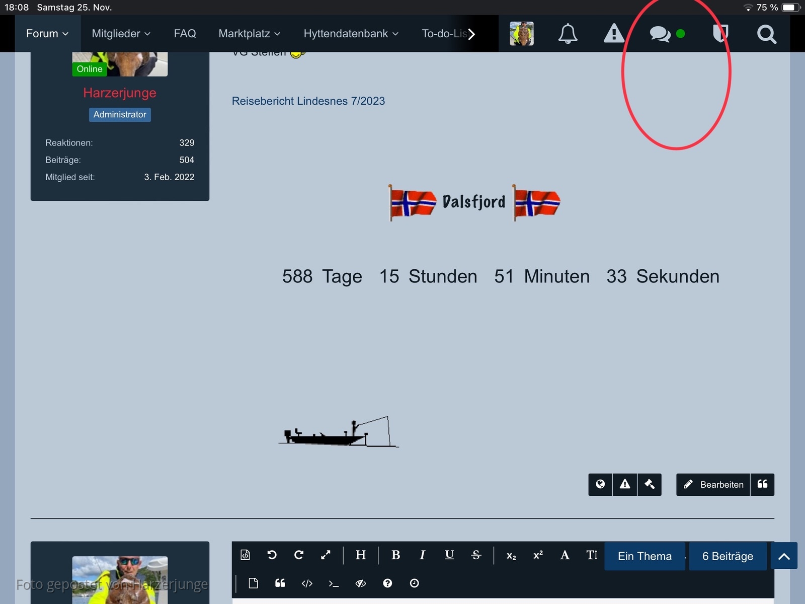Toggle underline formatting in editor
Viewport: 805px width, 604px height.
click(x=449, y=555)
